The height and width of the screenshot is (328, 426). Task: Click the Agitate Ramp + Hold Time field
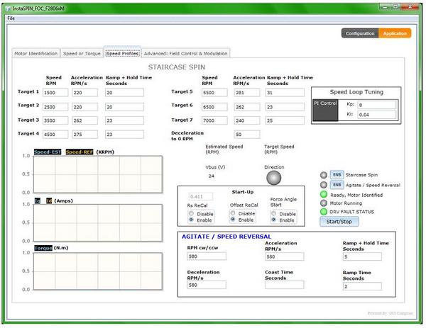(362, 256)
